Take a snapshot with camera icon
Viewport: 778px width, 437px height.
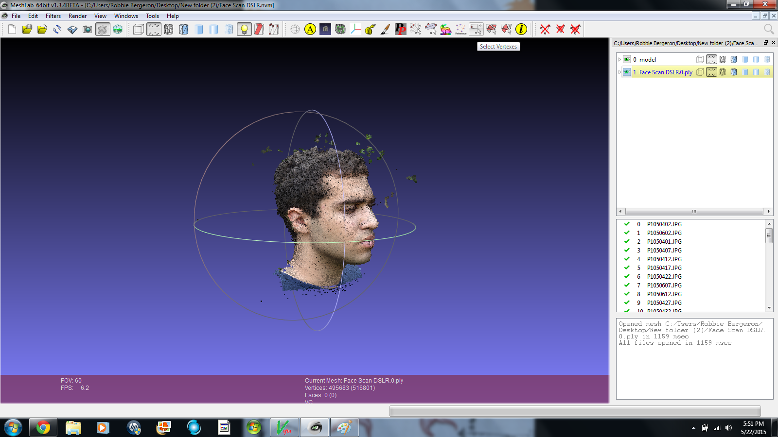pos(88,29)
